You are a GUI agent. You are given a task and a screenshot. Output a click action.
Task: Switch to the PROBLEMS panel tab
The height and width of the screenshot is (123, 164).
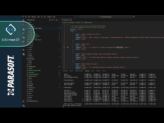65,71
